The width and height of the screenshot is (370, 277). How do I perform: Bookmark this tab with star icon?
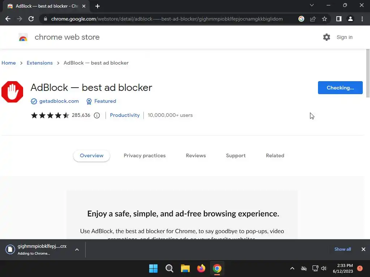coord(324,19)
